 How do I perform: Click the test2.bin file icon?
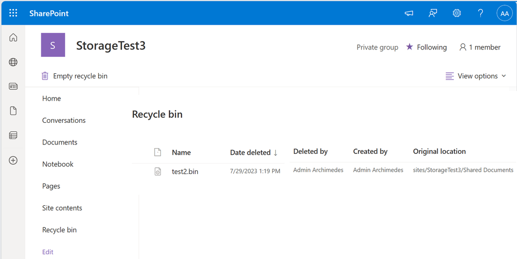[x=158, y=172]
